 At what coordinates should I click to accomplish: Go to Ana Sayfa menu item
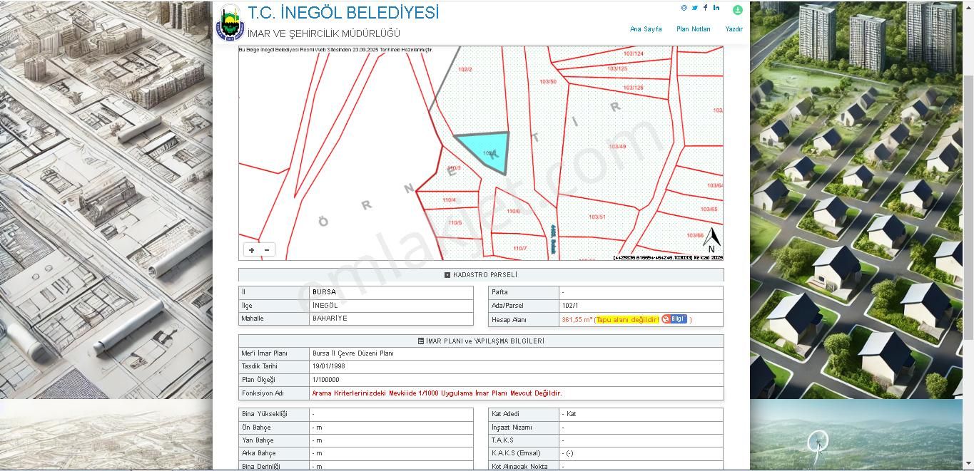(645, 29)
